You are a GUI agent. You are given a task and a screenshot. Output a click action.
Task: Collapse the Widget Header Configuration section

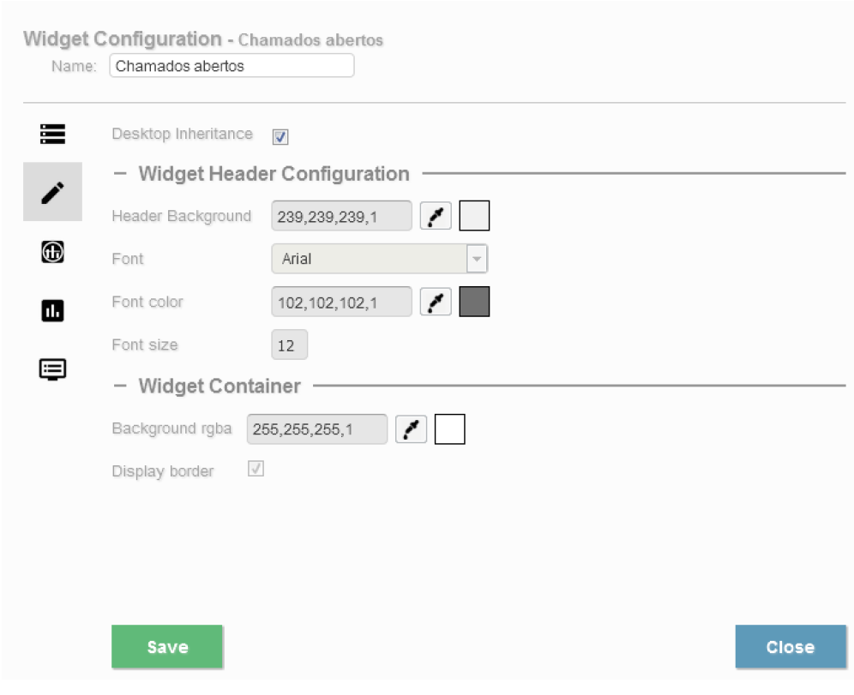121,174
